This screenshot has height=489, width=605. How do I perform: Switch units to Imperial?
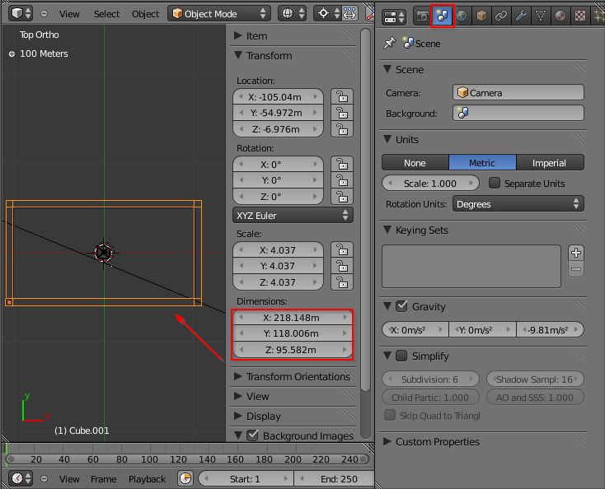550,162
